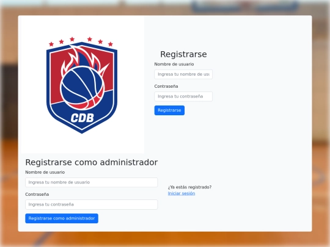
Task: Click the leftmost red star above the shield
Action: pos(51,44)
